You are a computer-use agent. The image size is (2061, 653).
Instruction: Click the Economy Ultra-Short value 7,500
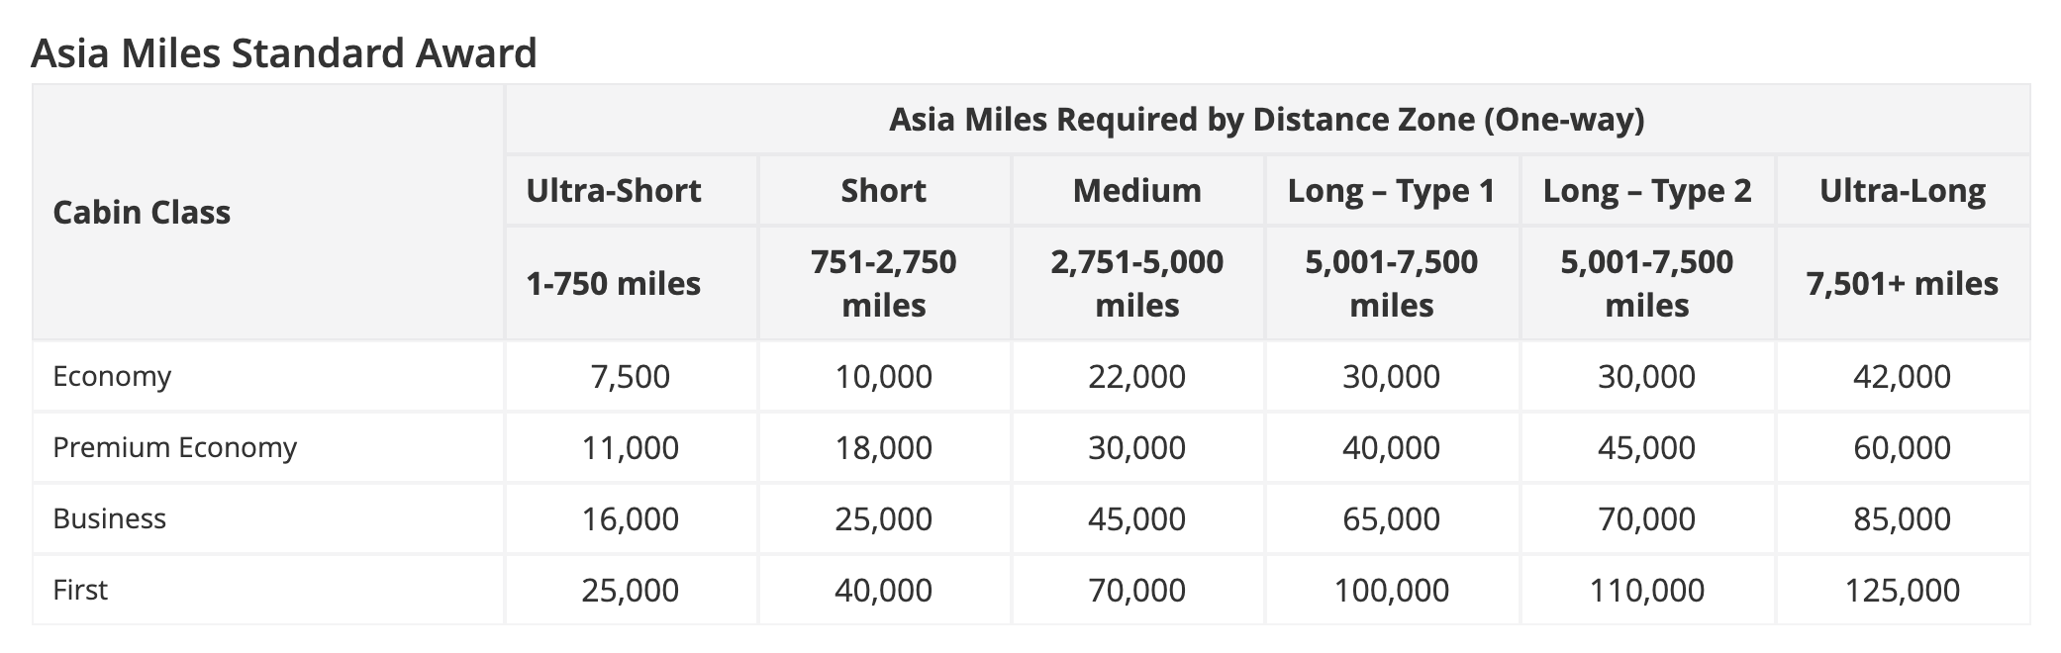(630, 376)
